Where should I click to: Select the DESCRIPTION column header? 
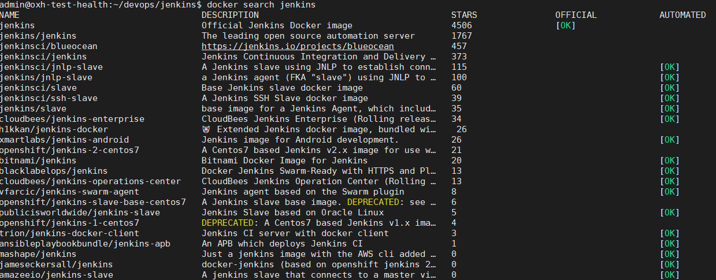point(230,15)
